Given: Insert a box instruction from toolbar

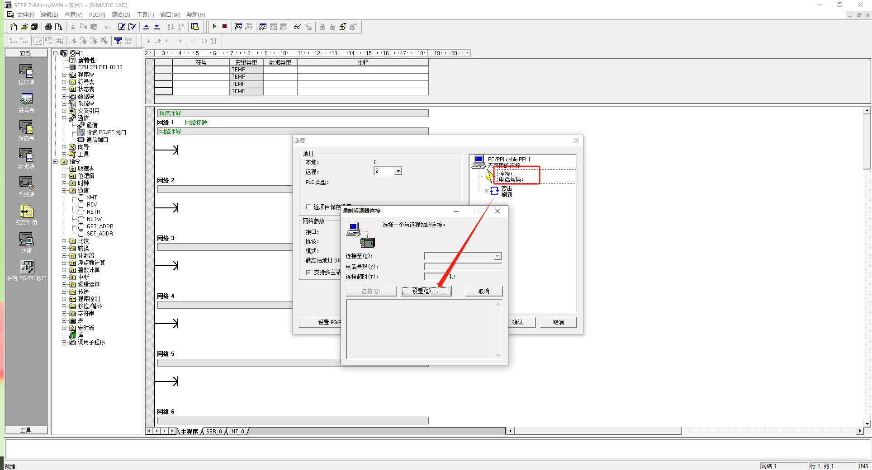Looking at the screenshot, I should [214, 41].
